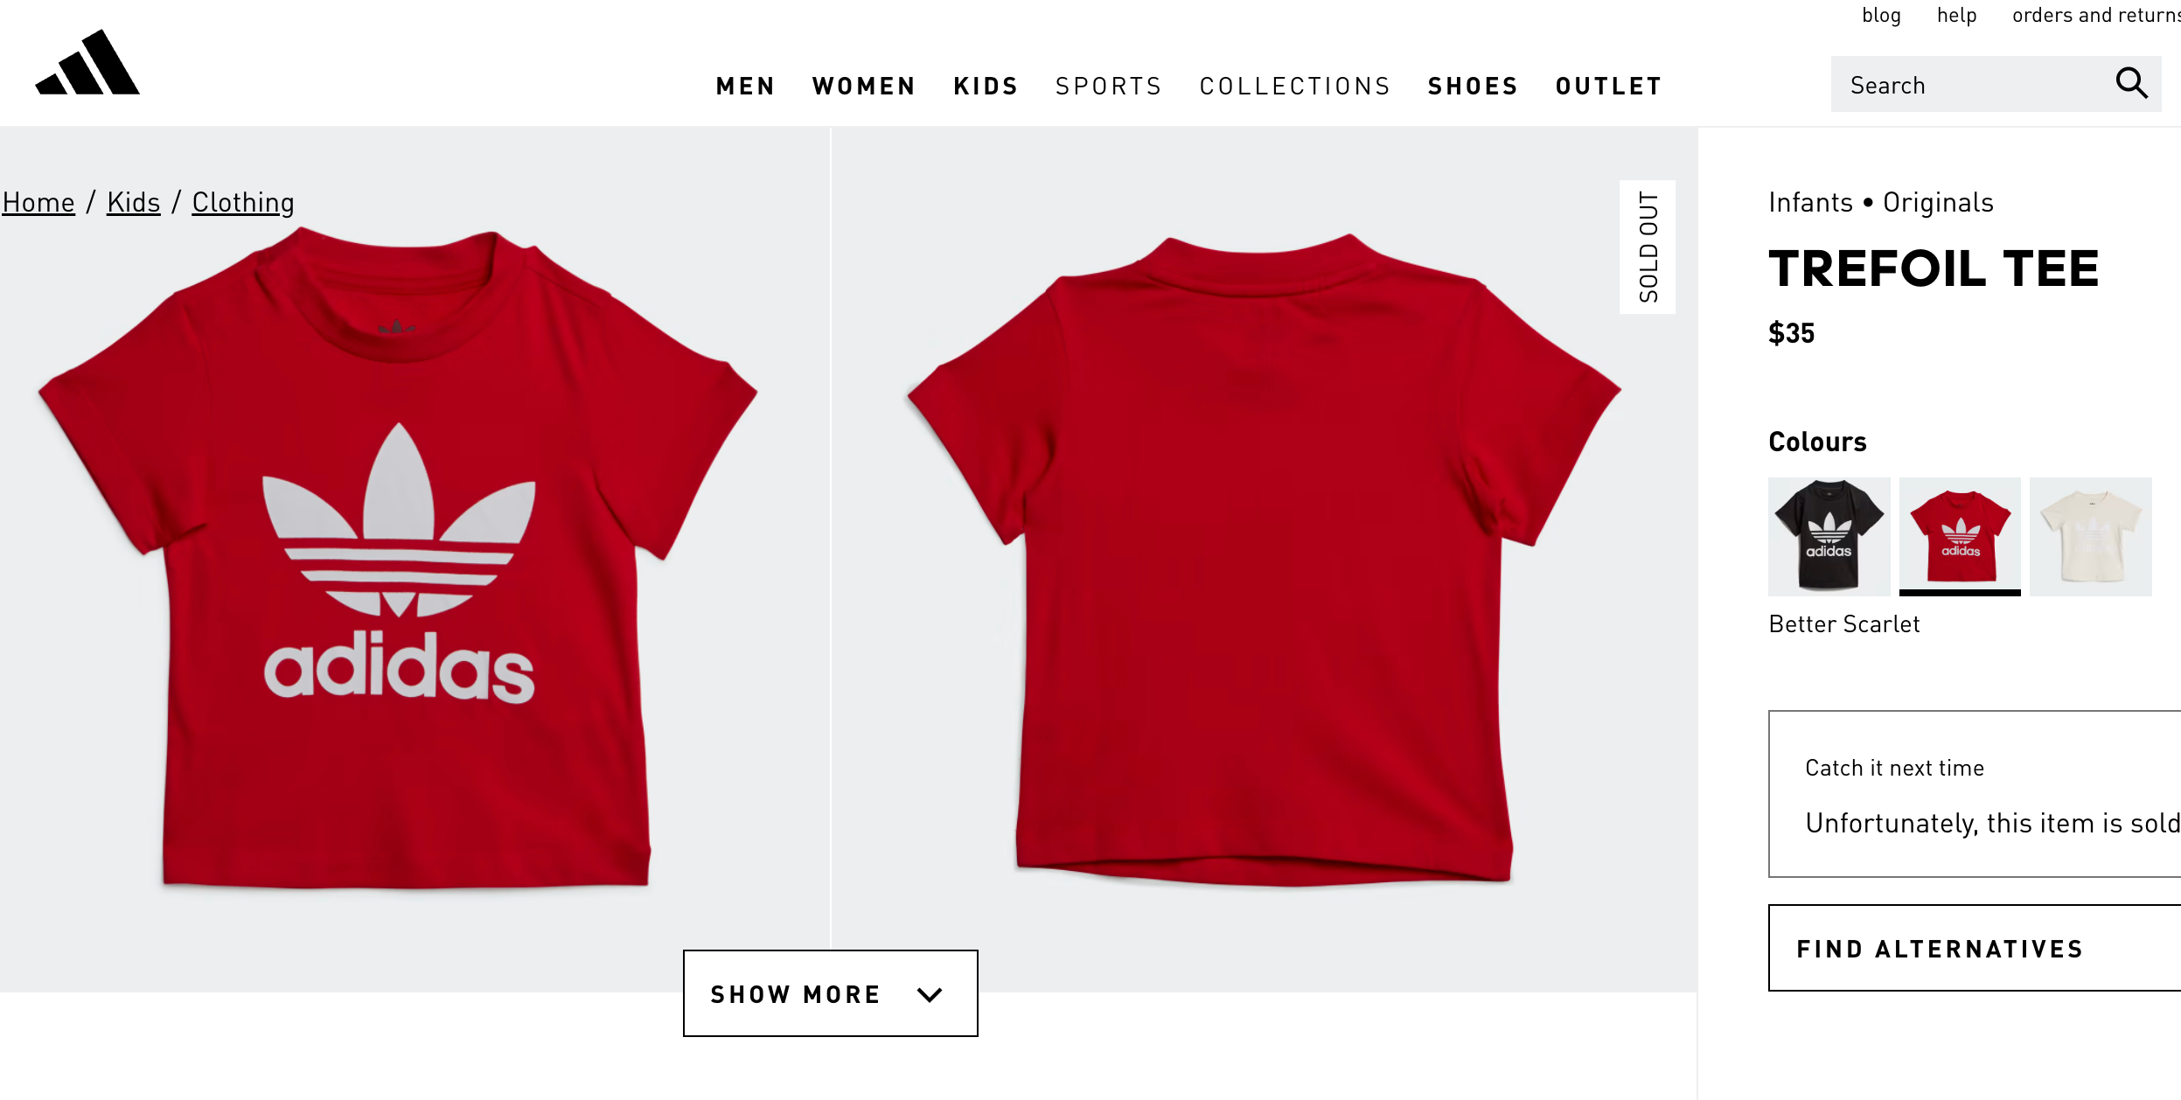
Task: Open the Clothing breadcrumb link
Action: point(243,202)
